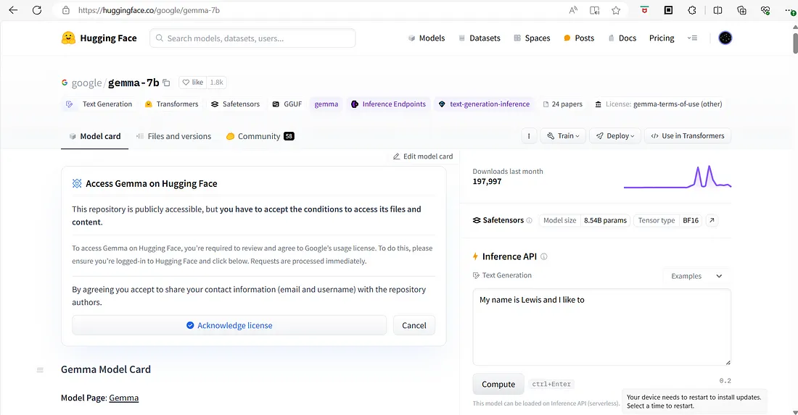The image size is (798, 415).
Task: Click into the inference text area
Action: [x=601, y=327]
